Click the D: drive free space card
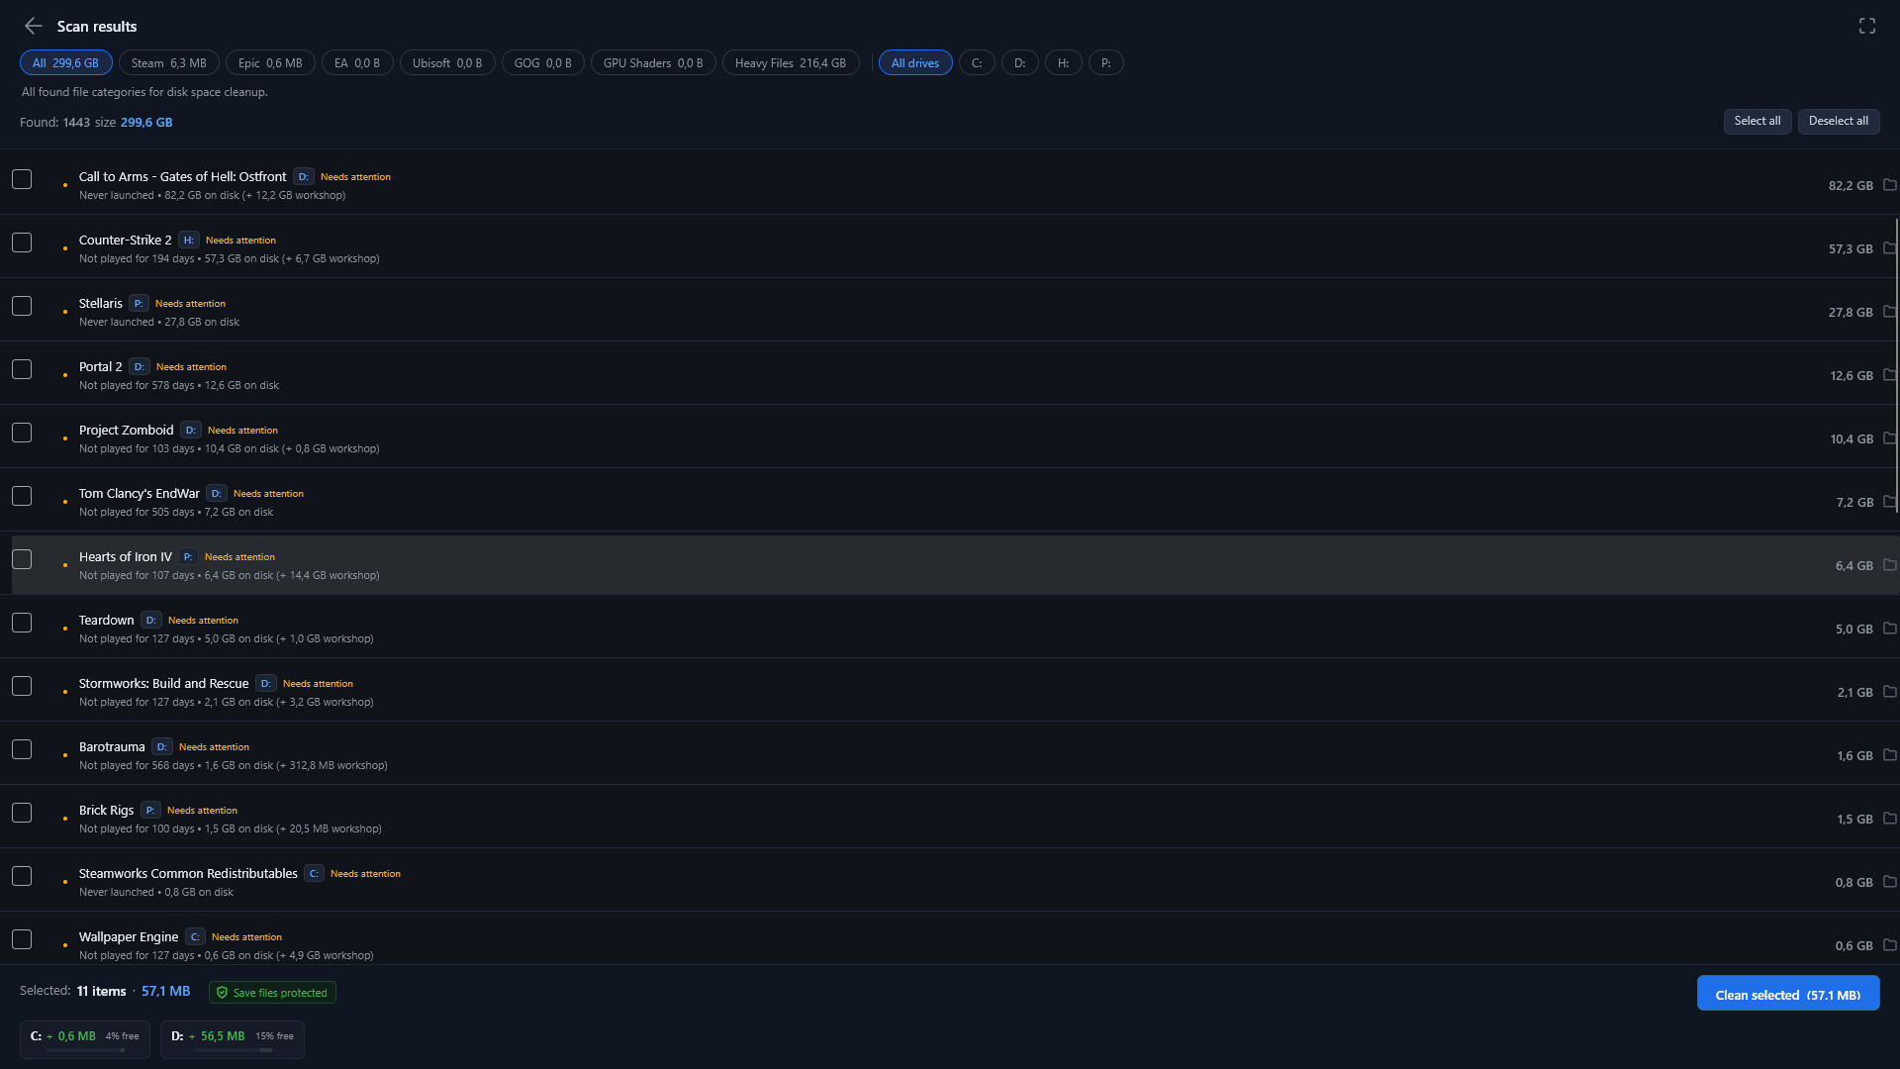 point(233,1039)
